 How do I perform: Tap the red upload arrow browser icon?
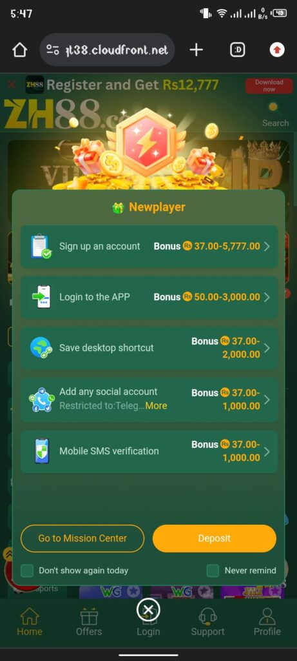click(277, 50)
